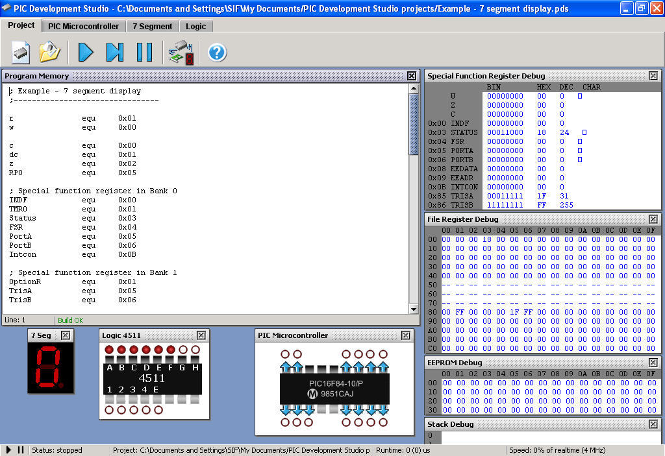This screenshot has width=665, height=456.
Task: Close the Program Memory panel
Action: coord(412,76)
